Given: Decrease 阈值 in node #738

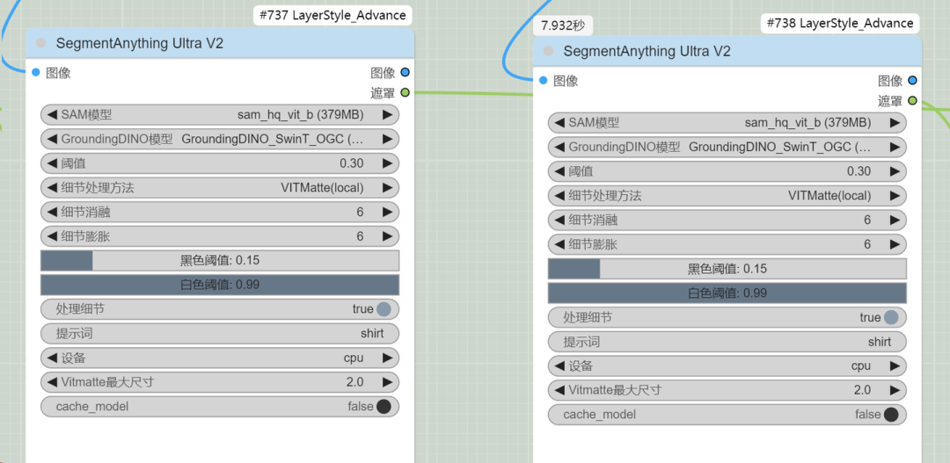Looking at the screenshot, I should click(559, 171).
